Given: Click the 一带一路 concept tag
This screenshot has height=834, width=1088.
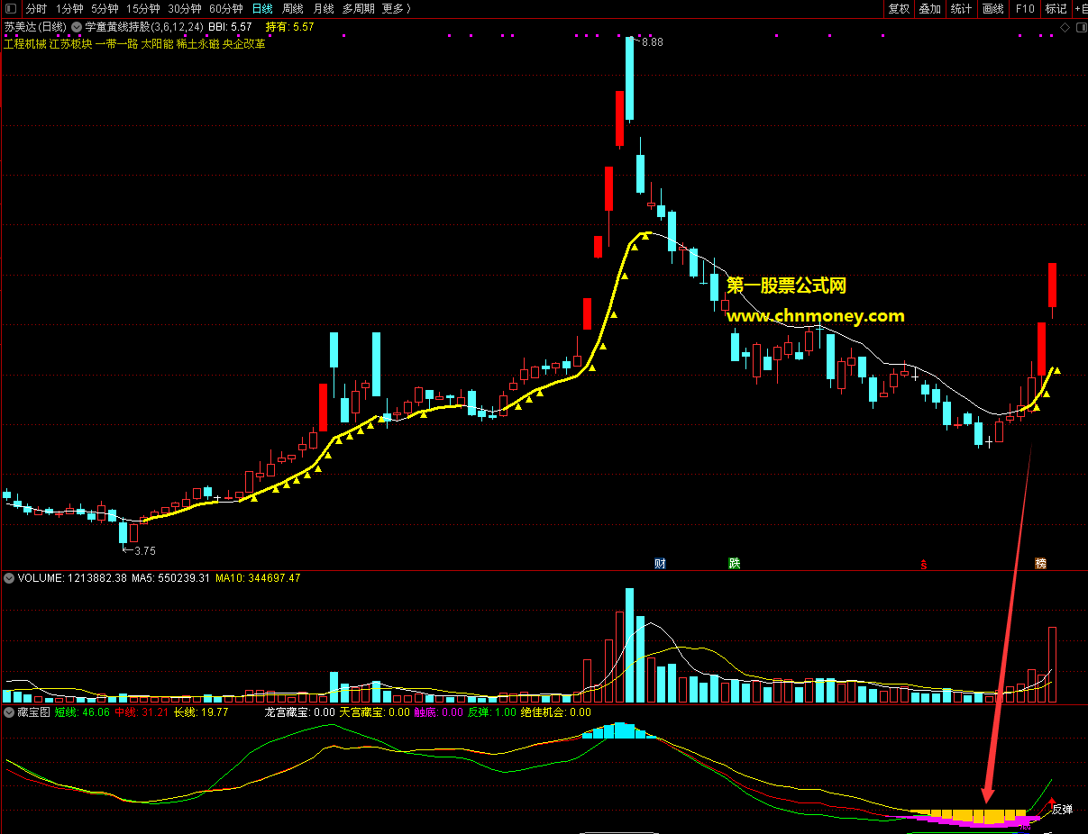Looking at the screenshot, I should click(x=116, y=43).
